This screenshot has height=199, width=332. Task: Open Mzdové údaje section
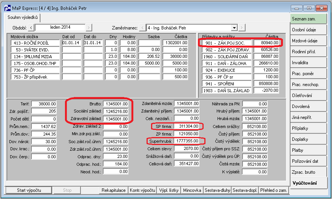[x=309, y=41]
